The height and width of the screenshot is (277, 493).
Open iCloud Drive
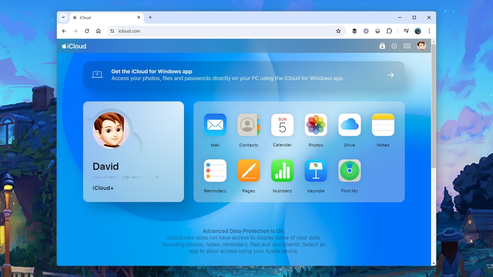tap(349, 125)
